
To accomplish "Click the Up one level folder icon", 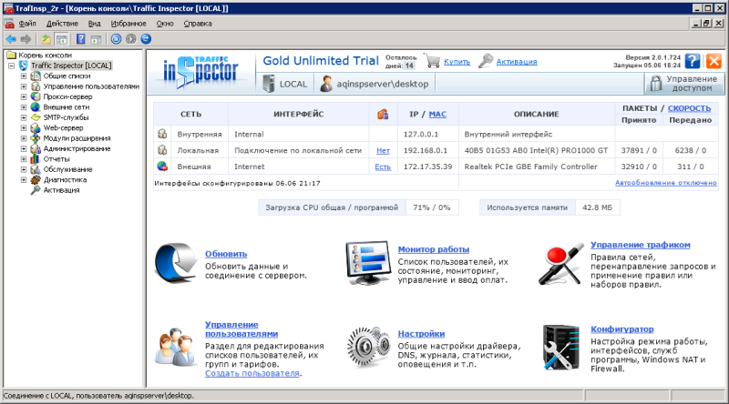I will click(46, 39).
